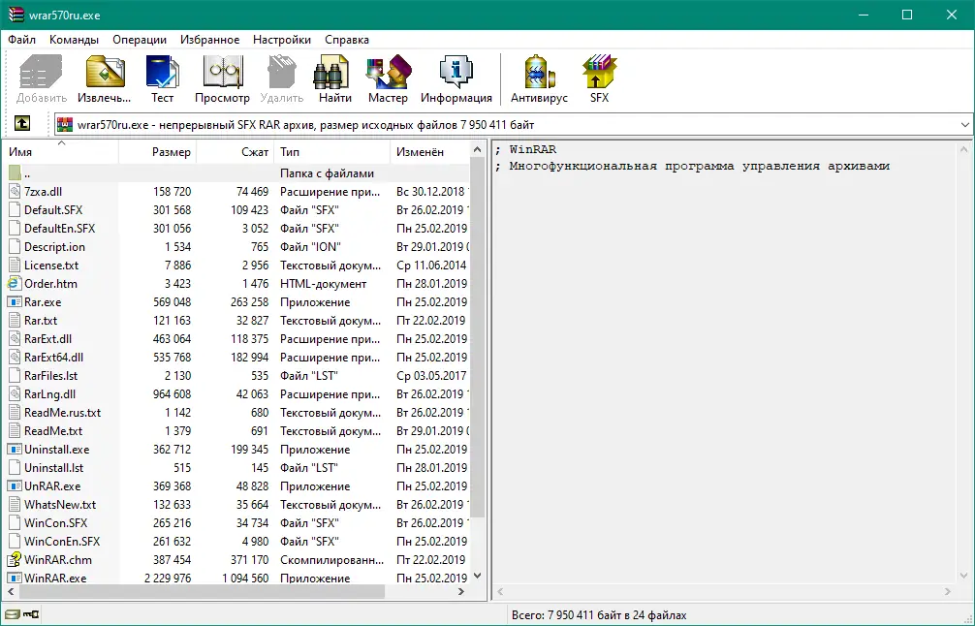Show archive details via Информация icon
Screen dimensions: 975x626
point(456,76)
